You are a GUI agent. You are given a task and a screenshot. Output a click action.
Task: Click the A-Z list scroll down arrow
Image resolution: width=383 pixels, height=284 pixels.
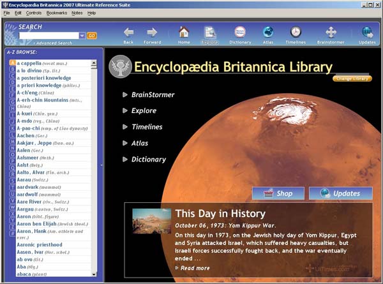click(94, 274)
